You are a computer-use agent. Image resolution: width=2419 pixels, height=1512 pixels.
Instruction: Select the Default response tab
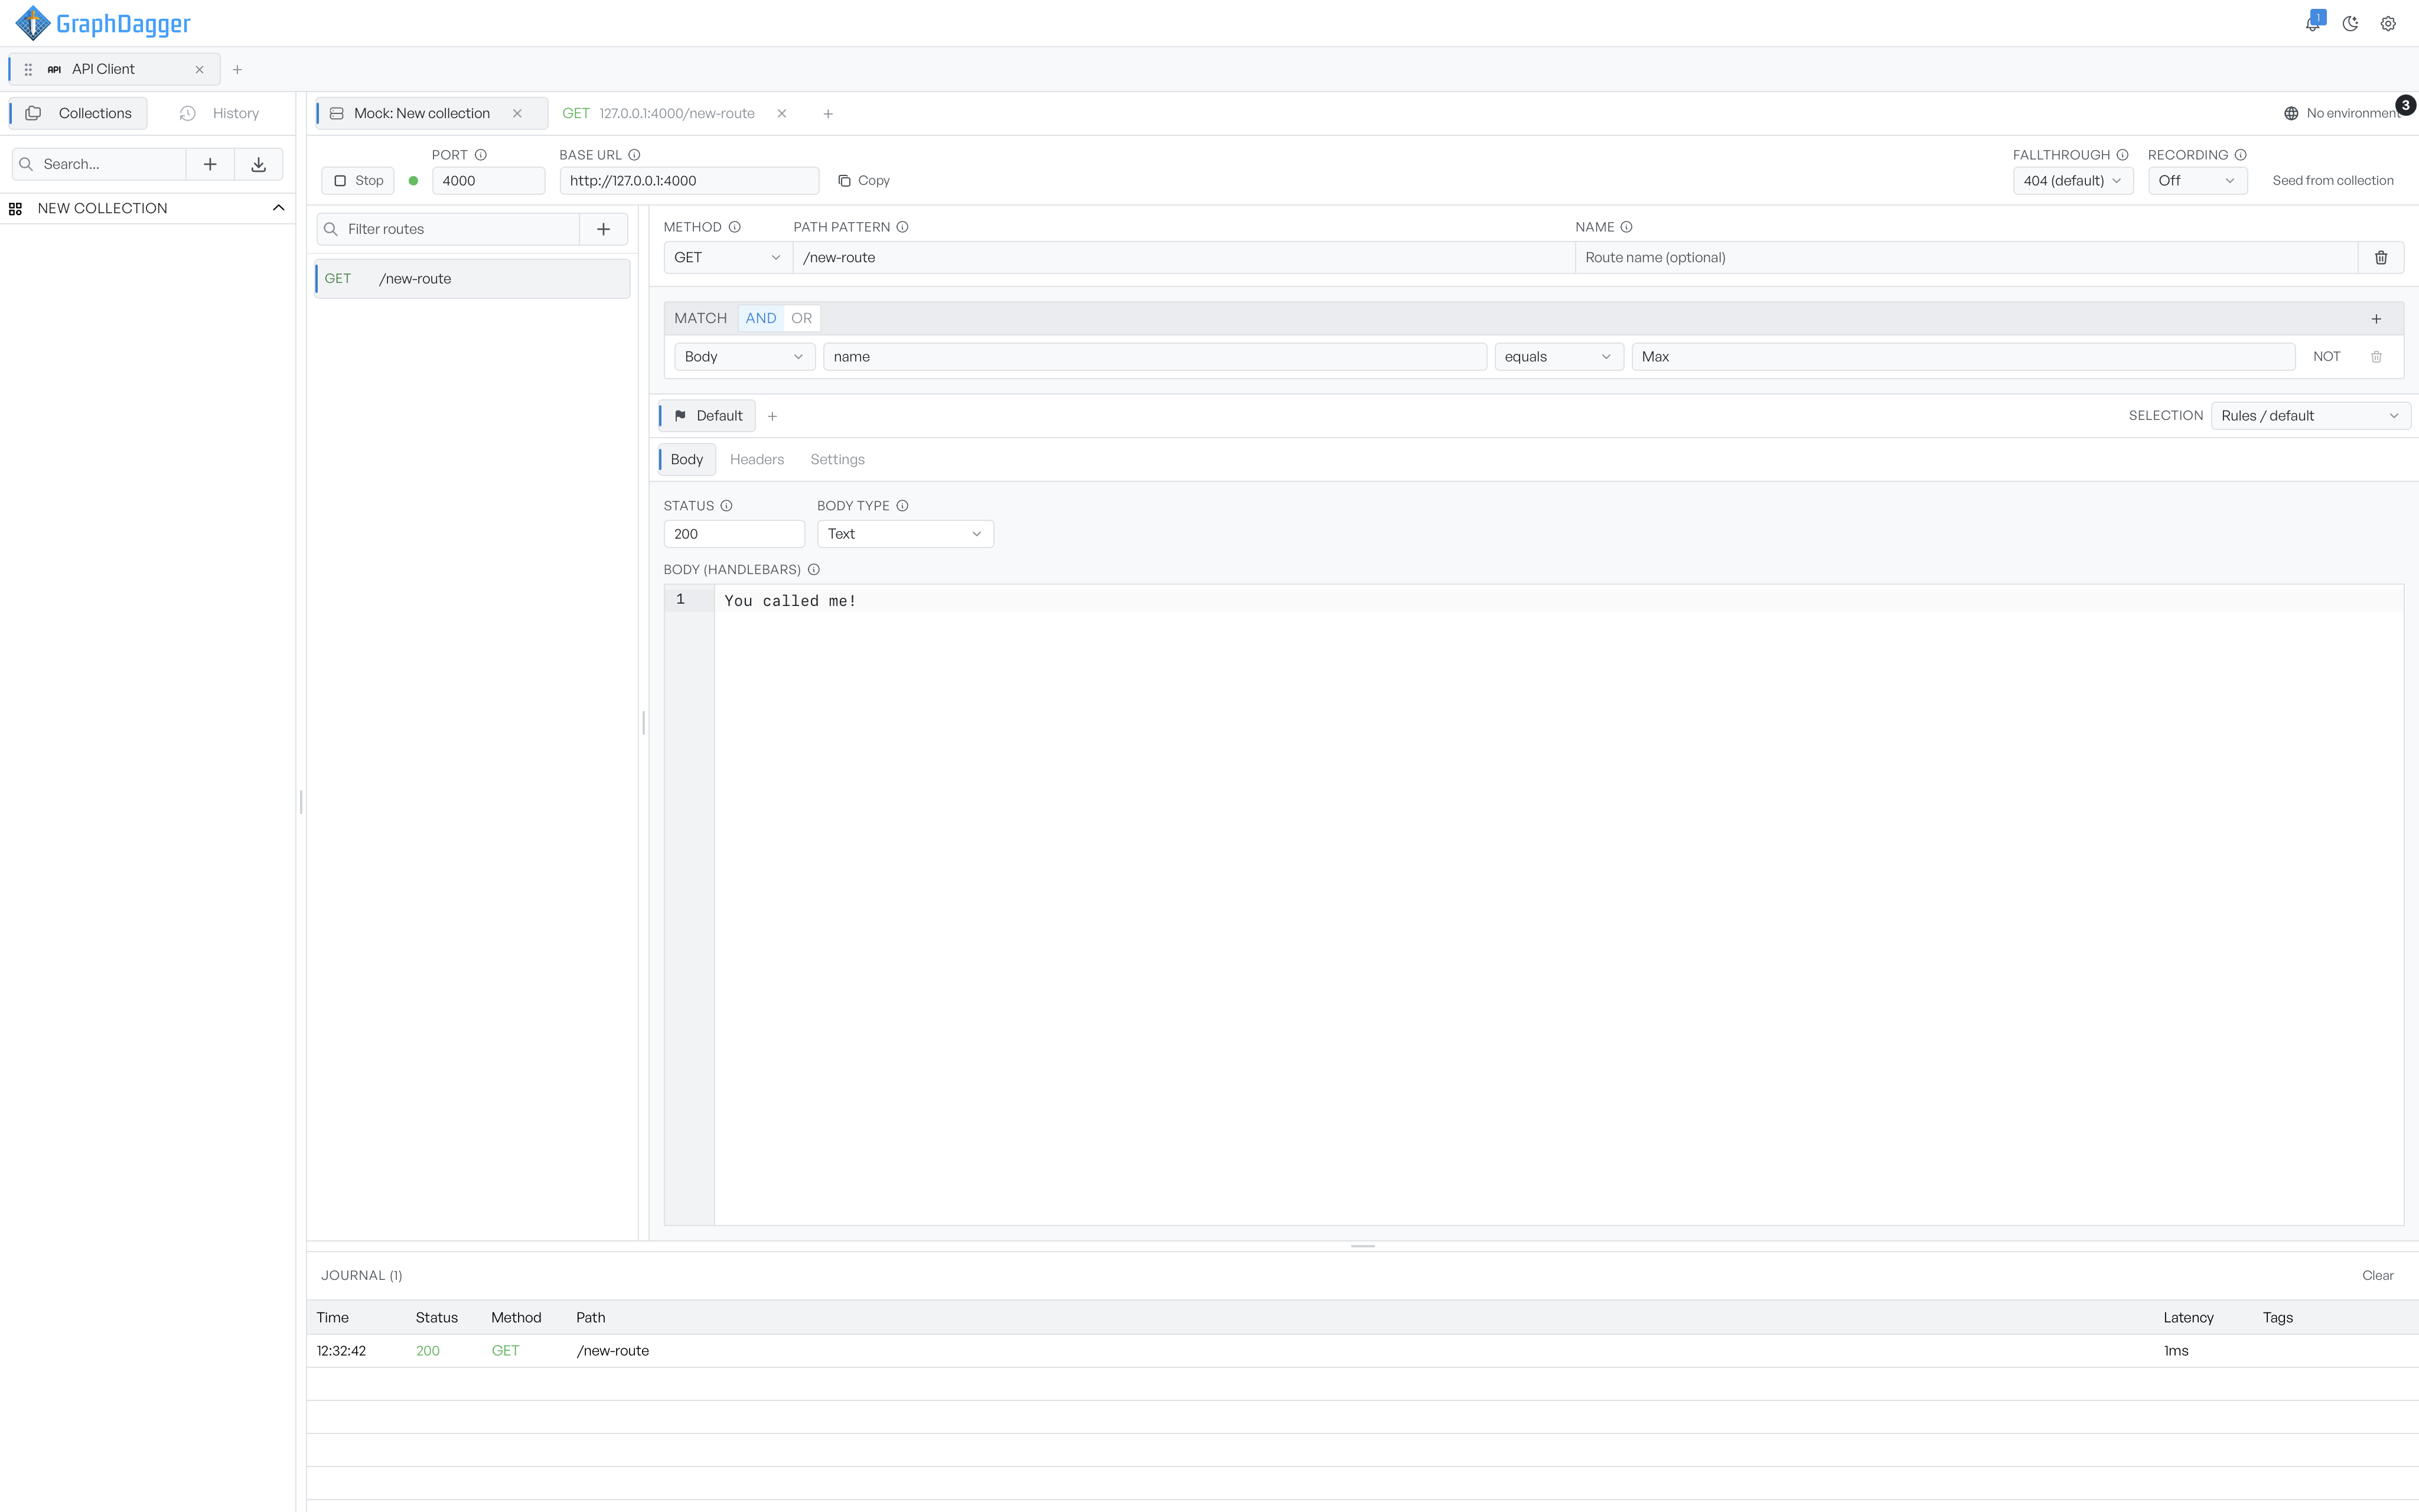(708, 416)
